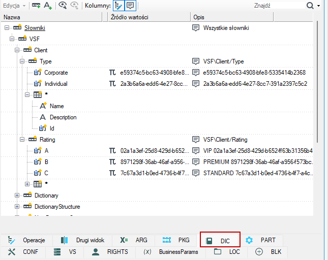The width and height of the screenshot is (328, 260).
Task: Select the Type tree item
Action: click(46, 61)
